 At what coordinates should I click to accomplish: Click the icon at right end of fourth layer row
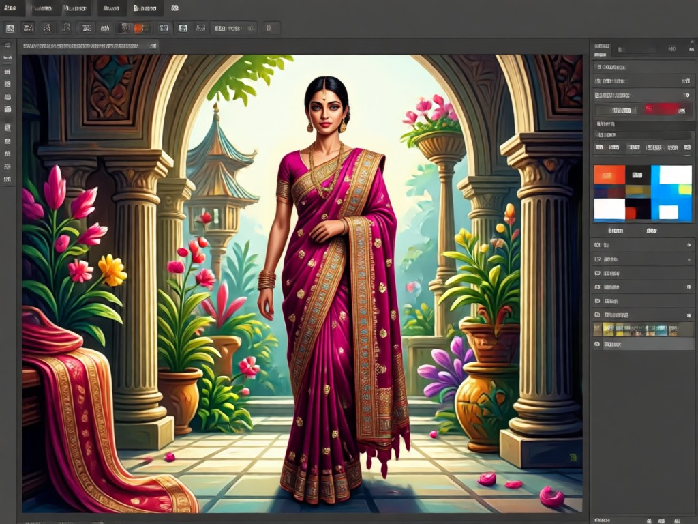688,287
